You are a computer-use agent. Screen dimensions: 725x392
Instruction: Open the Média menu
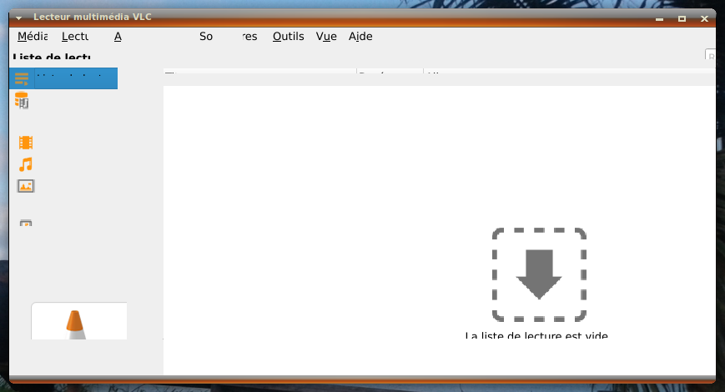[x=33, y=37]
